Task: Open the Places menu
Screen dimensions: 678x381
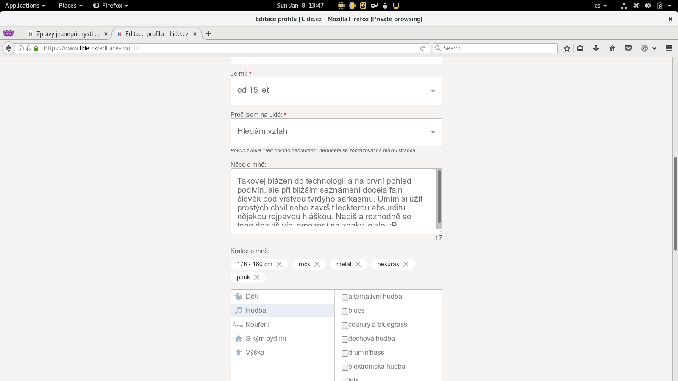Action: coord(70,6)
